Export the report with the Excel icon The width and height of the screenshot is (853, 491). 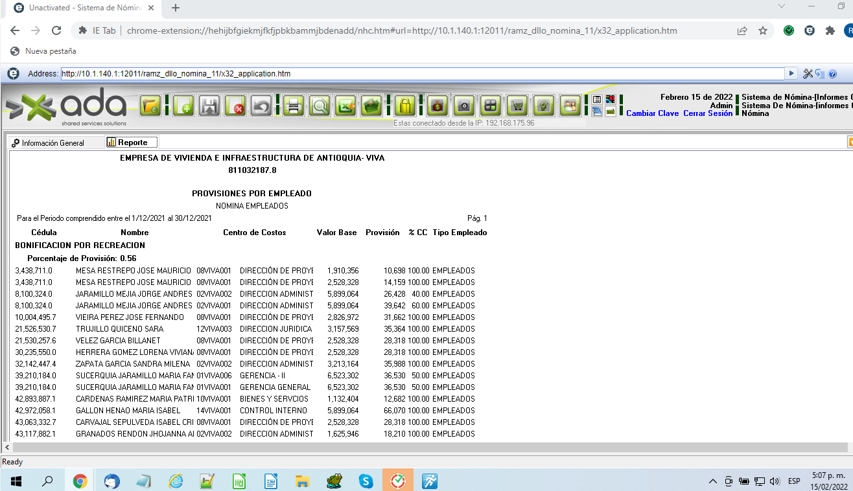pos(345,106)
